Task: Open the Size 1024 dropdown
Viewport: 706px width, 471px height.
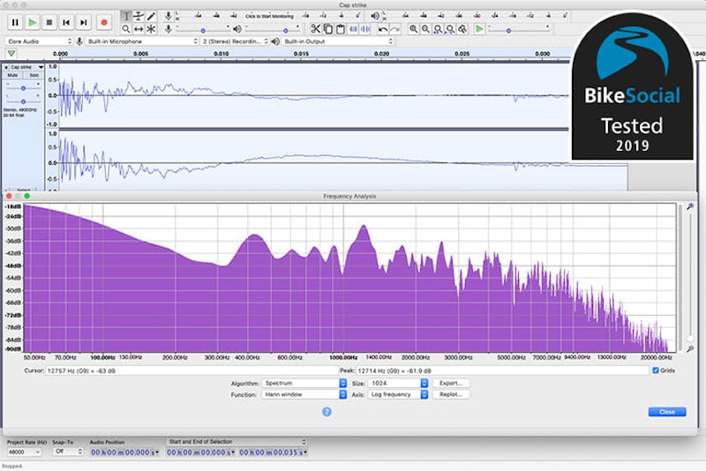Action: [x=398, y=383]
